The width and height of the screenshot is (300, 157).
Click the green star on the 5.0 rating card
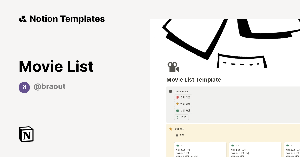pos(178,145)
